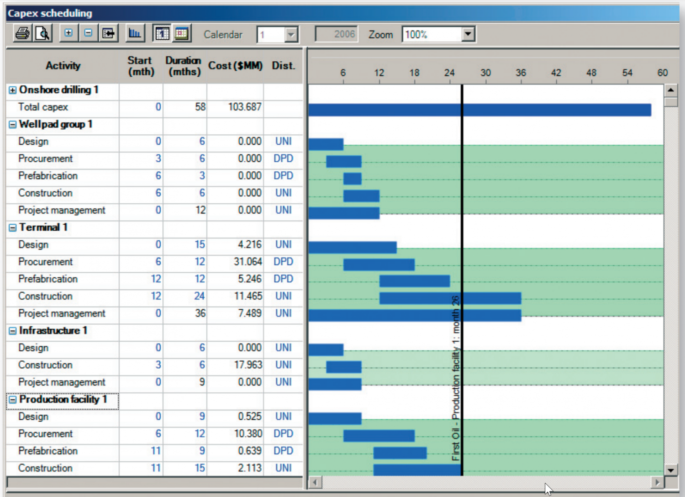Click the collapse all (minus) toolbar icon
Image resolution: width=685 pixels, height=497 pixels.
(x=89, y=33)
